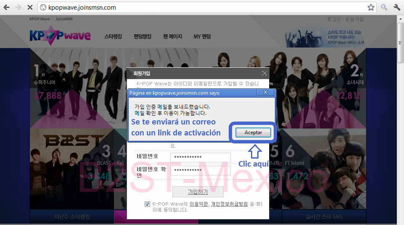Image resolution: width=404 pixels, height=225 pixels.
Task: Stop loading the page with the X
Action: click(30, 8)
